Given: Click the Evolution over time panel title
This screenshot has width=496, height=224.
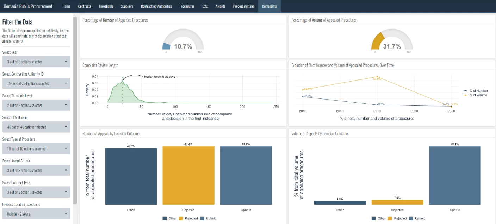Looking at the screenshot, I should pyautogui.click(x=343, y=65).
